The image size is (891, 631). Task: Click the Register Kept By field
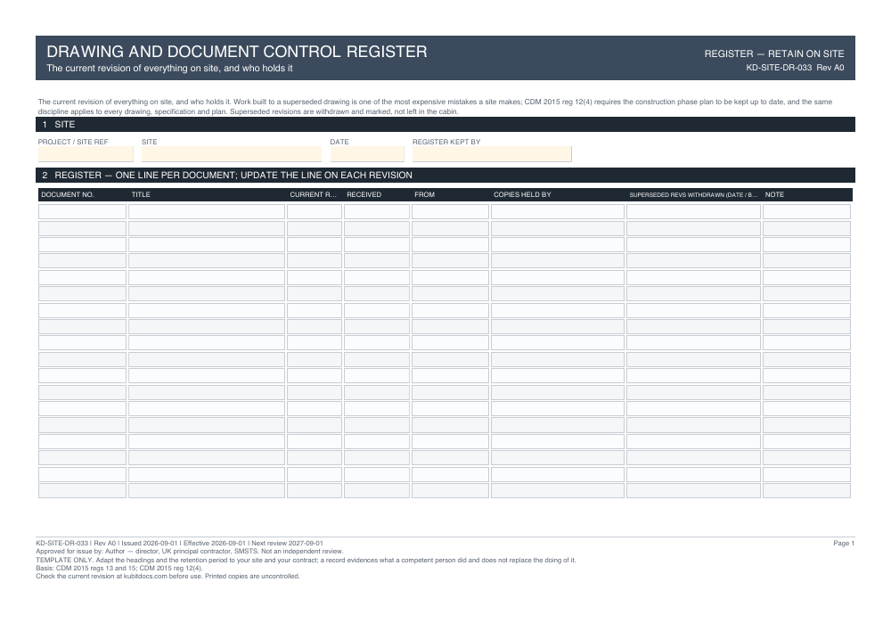click(492, 154)
